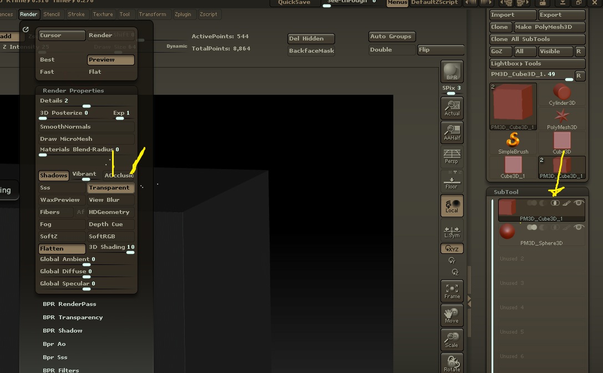This screenshot has height=373, width=603.
Task: Select the SimpleBrush tool
Action: (513, 144)
